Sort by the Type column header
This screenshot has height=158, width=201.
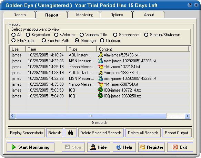pos(82,49)
